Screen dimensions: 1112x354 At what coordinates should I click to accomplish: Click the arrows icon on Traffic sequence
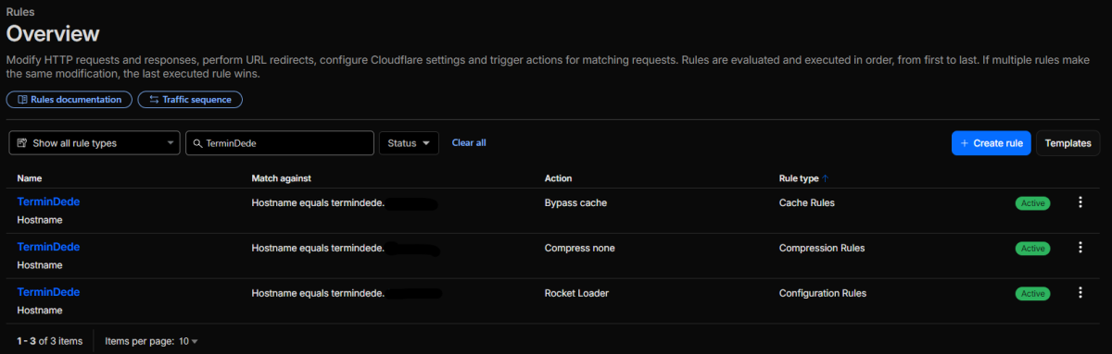click(x=154, y=99)
